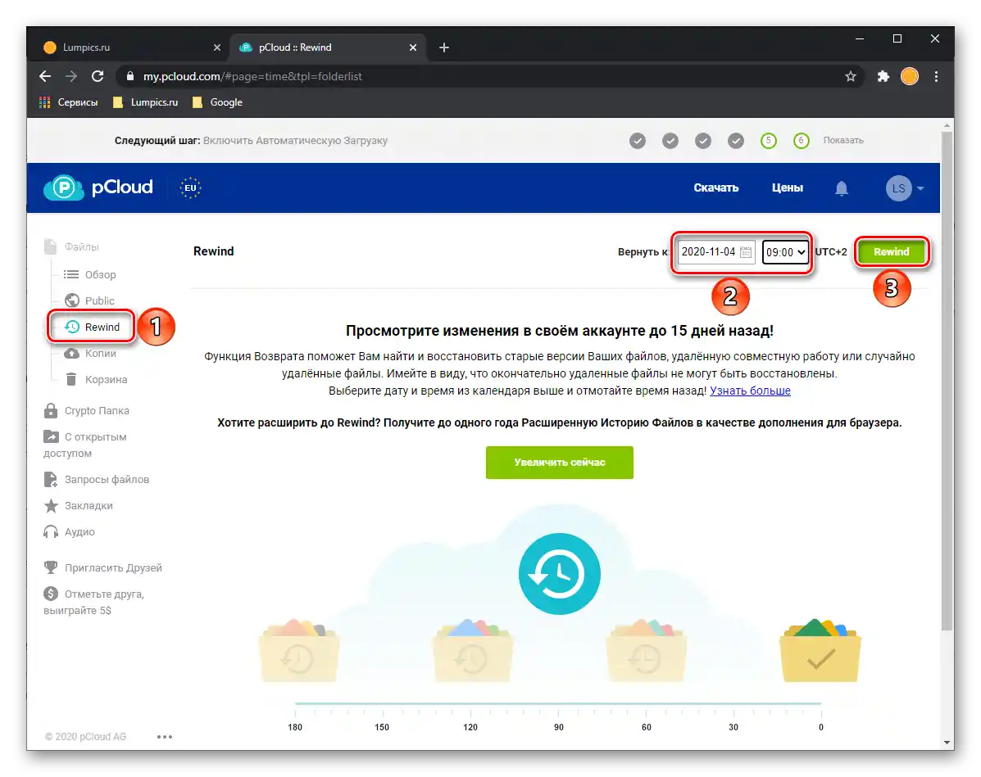The image size is (981, 777).
Task: Open Crypto Папка in the sidebar
Action: [86, 411]
